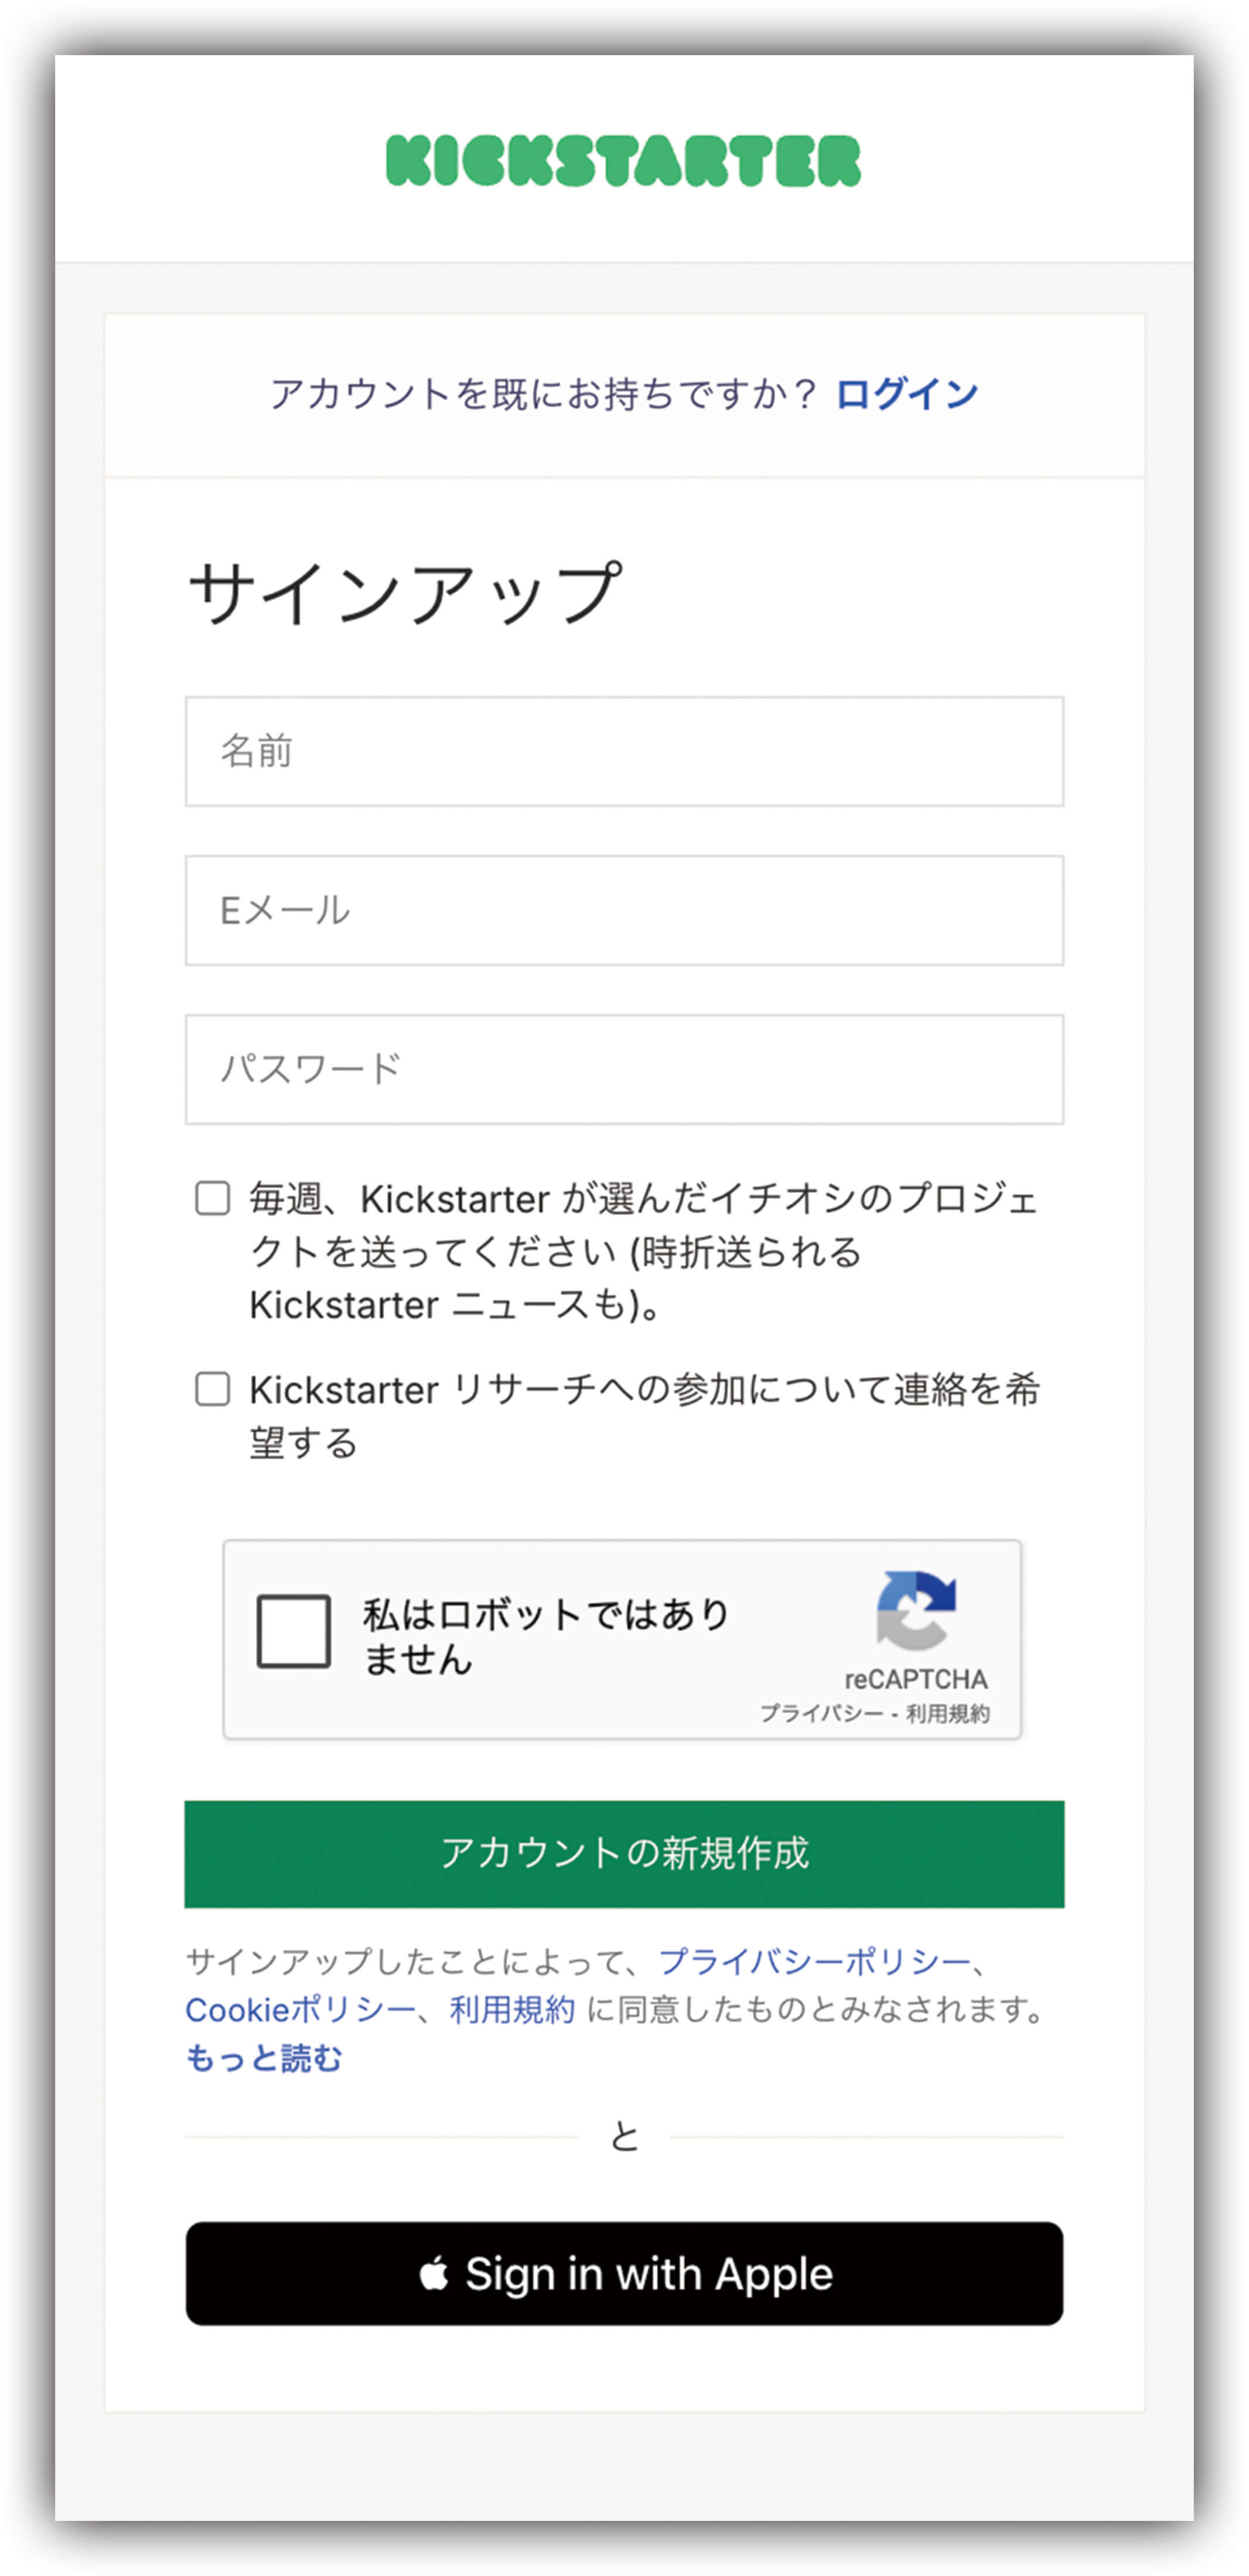Focus the パスワード input field
The image size is (1249, 2576).
(624, 1069)
